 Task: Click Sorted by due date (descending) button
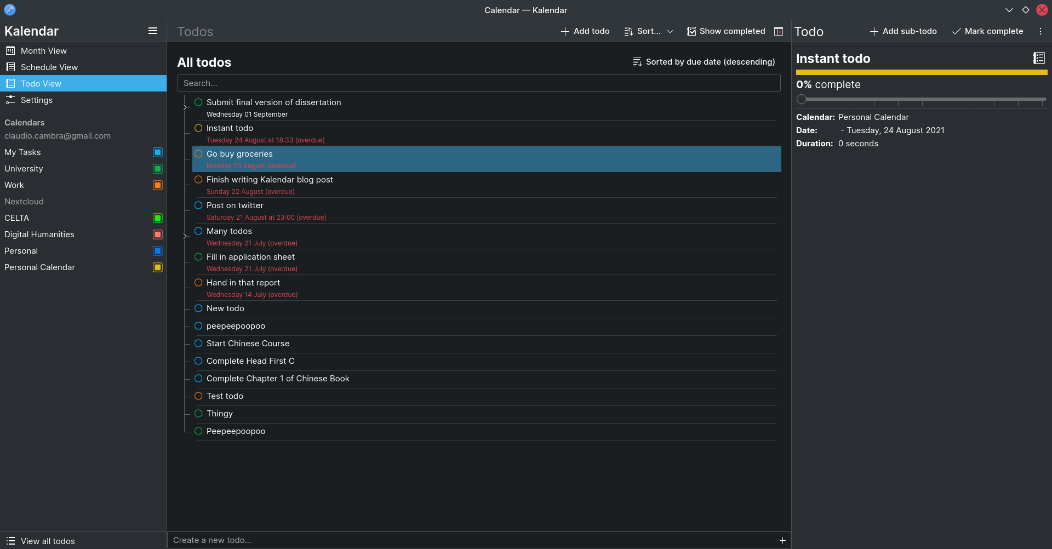pos(704,62)
